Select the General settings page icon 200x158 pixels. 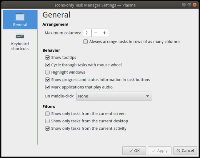click(x=20, y=17)
